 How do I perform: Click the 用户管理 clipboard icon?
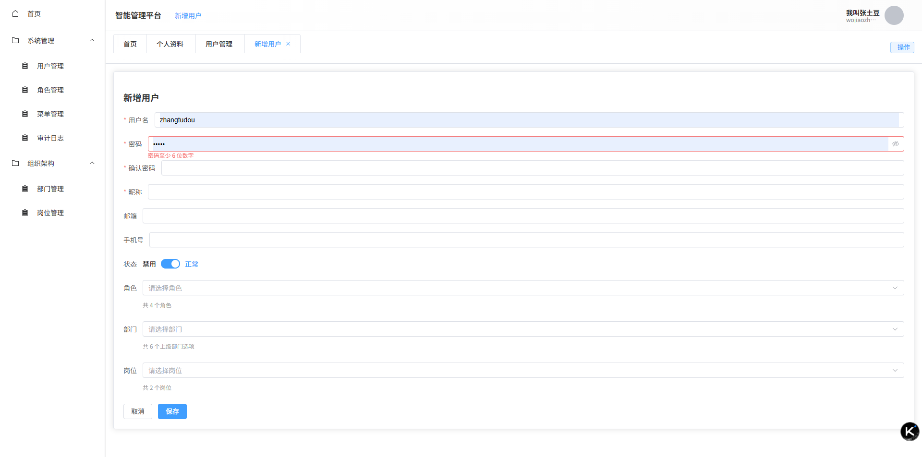point(25,66)
